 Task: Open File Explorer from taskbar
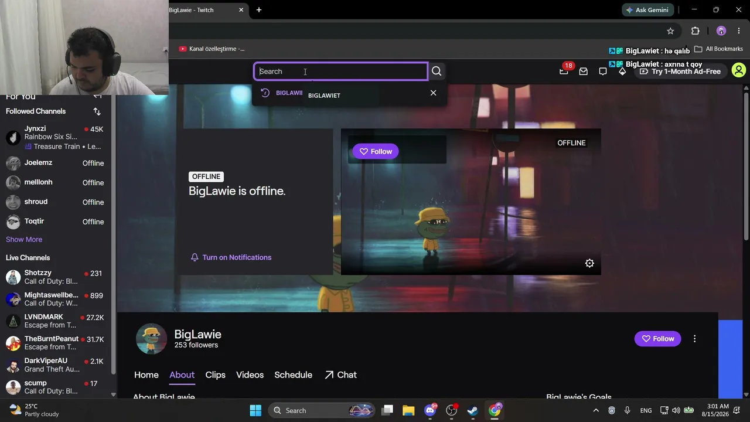408,410
